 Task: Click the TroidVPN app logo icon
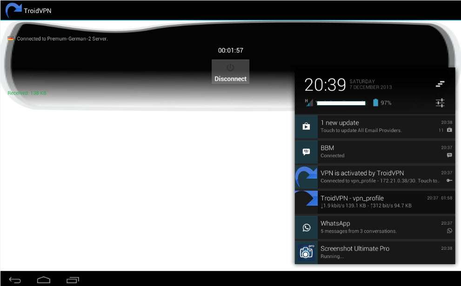(13, 10)
